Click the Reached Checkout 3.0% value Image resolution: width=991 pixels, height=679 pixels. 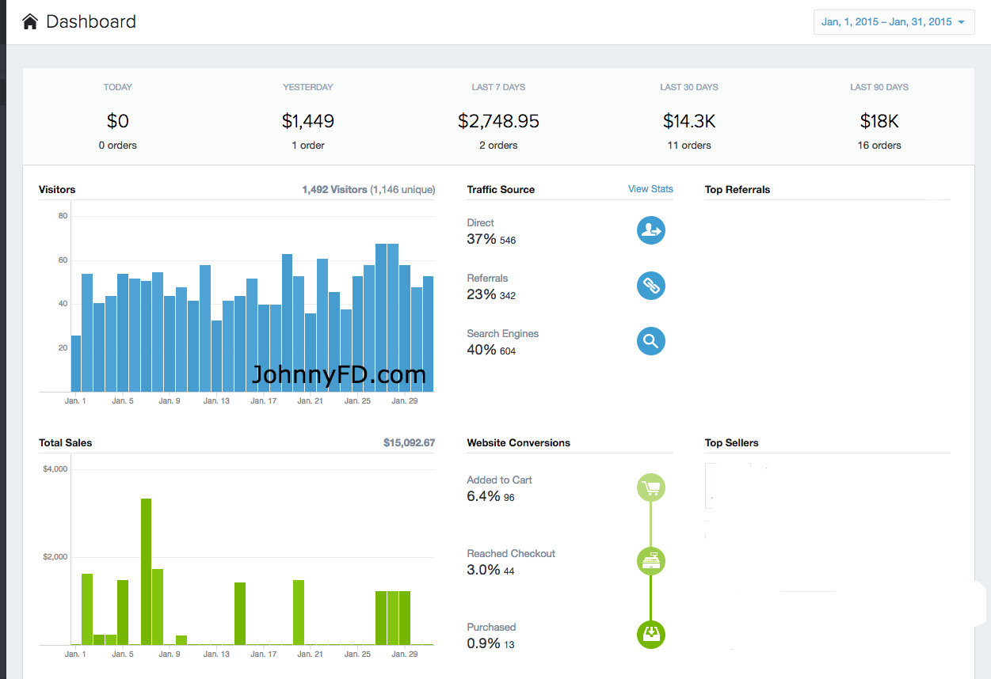[483, 570]
